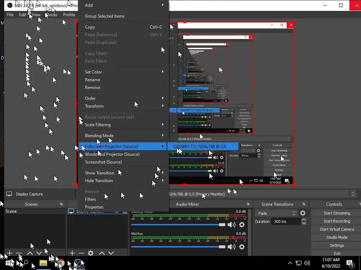This screenshot has height=270, width=361.
Task: Adjust Desktop Audio volume slider
Action: [x=178, y=225]
